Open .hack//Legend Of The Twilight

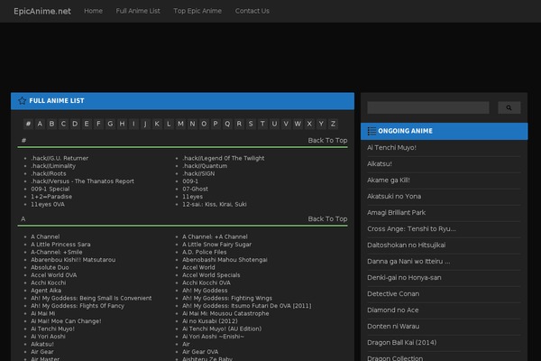(224, 158)
